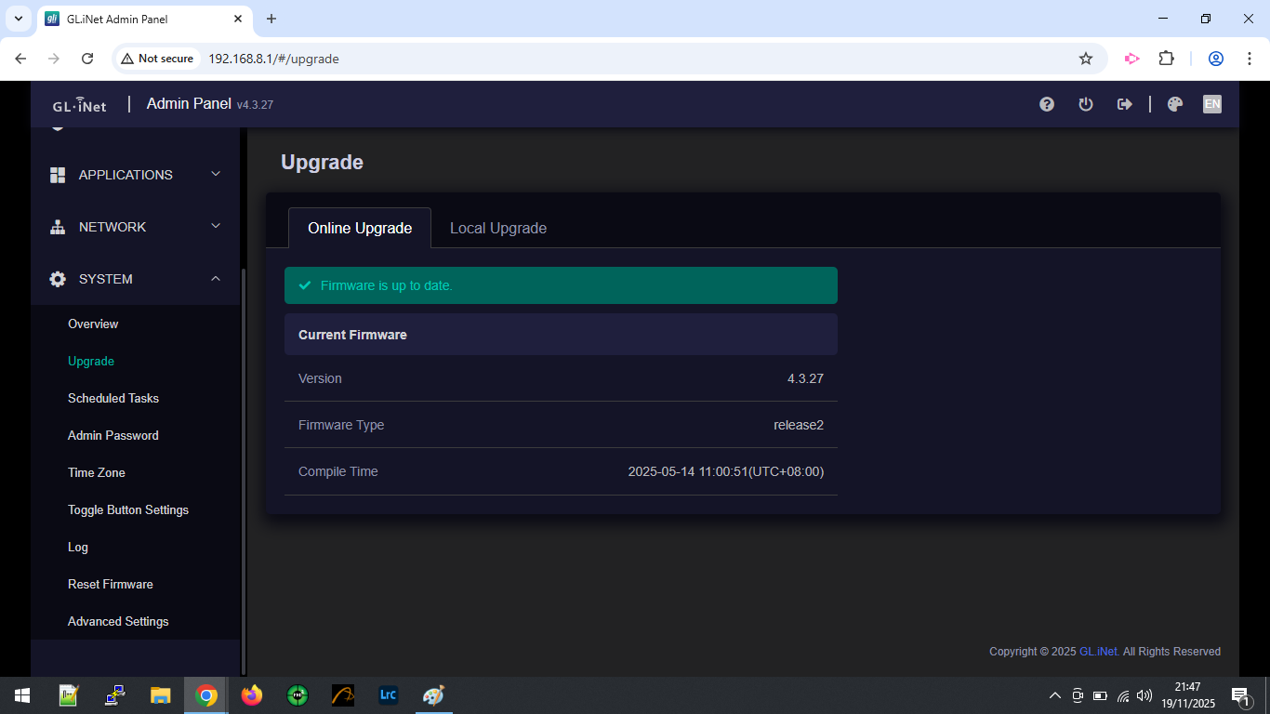Click the EN language selector
Image resolution: width=1270 pixels, height=714 pixels.
pos(1211,104)
